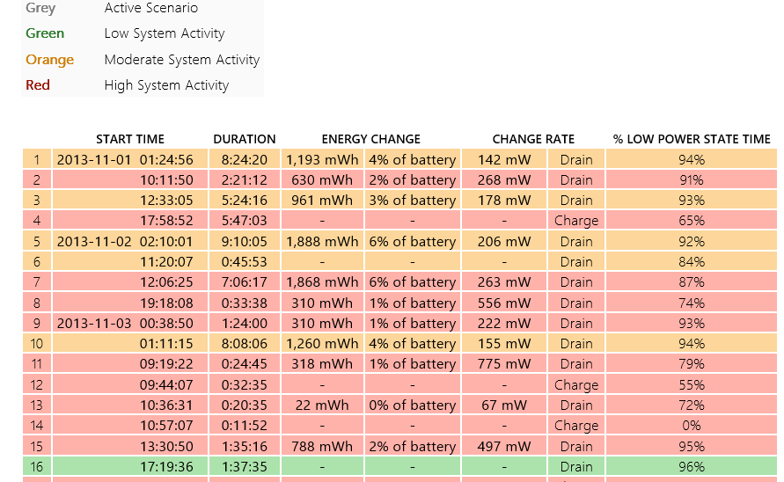Screen dimensions: 784x482
Task: Click the START TIME column header
Action: pyautogui.click(x=130, y=139)
